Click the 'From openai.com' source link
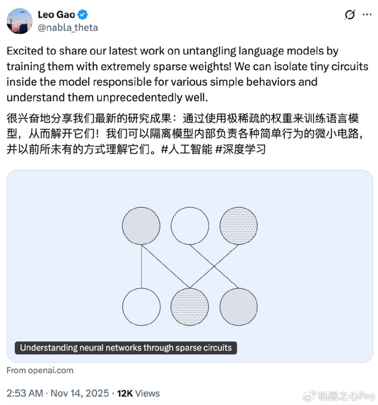The width and height of the screenshot is (378, 405). 40,370
